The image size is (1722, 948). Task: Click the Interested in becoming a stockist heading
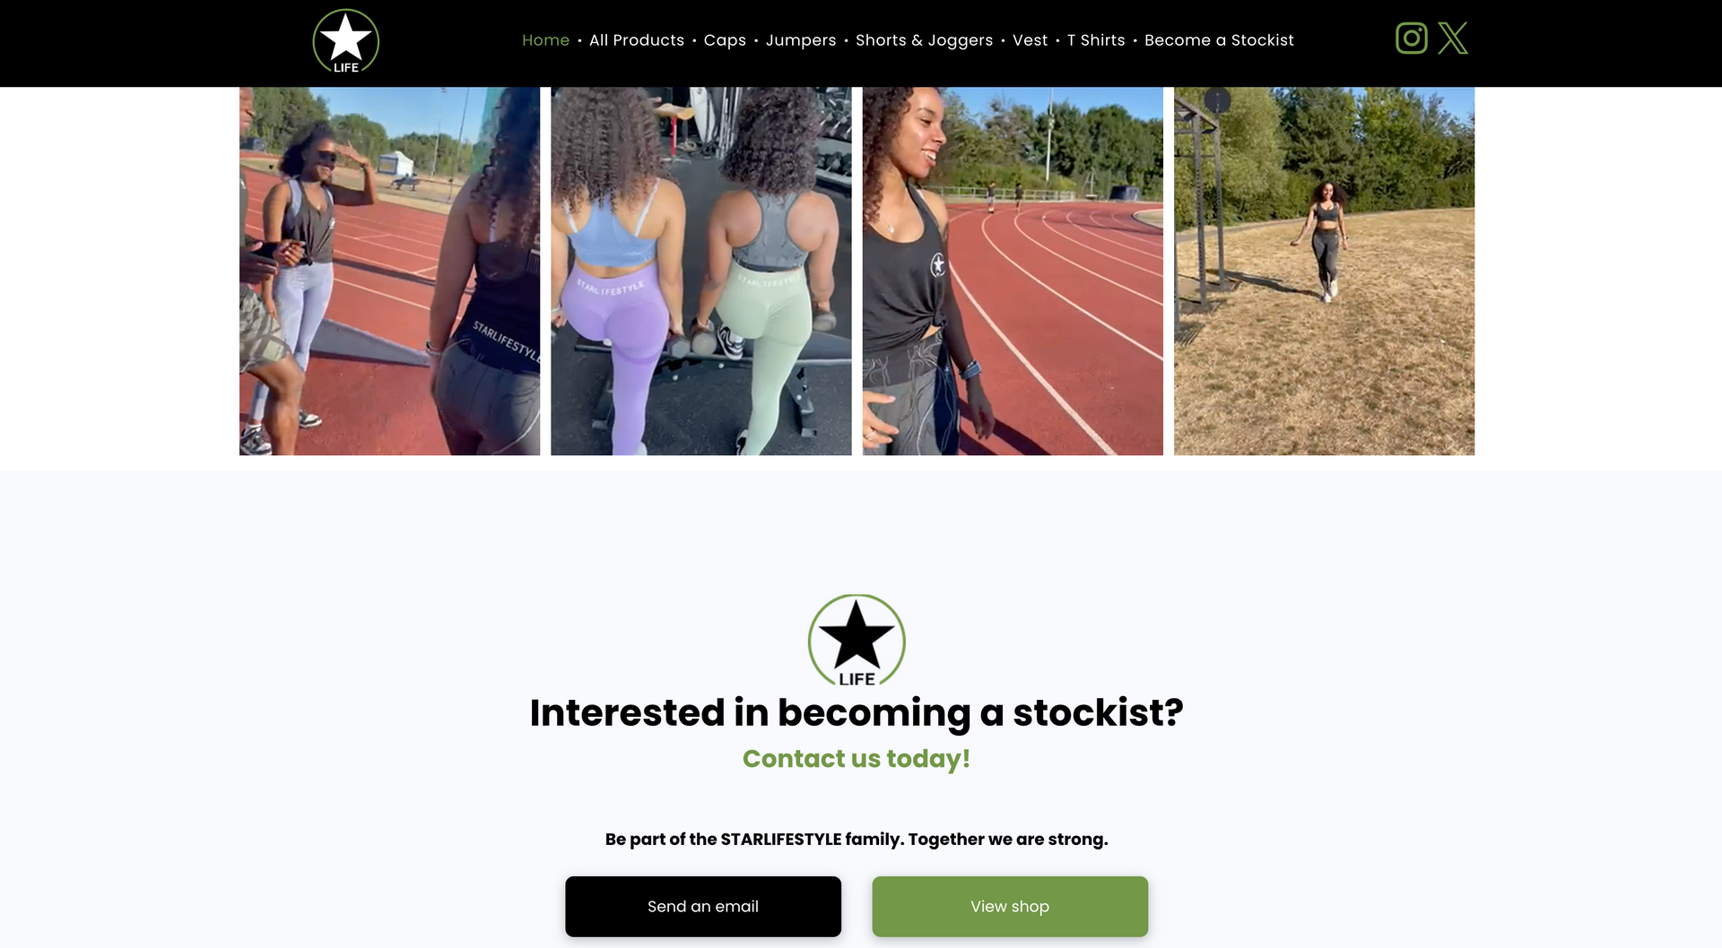pos(857,713)
